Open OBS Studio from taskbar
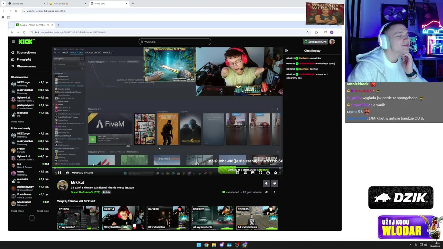This screenshot has width=443, height=249. click(x=237, y=245)
